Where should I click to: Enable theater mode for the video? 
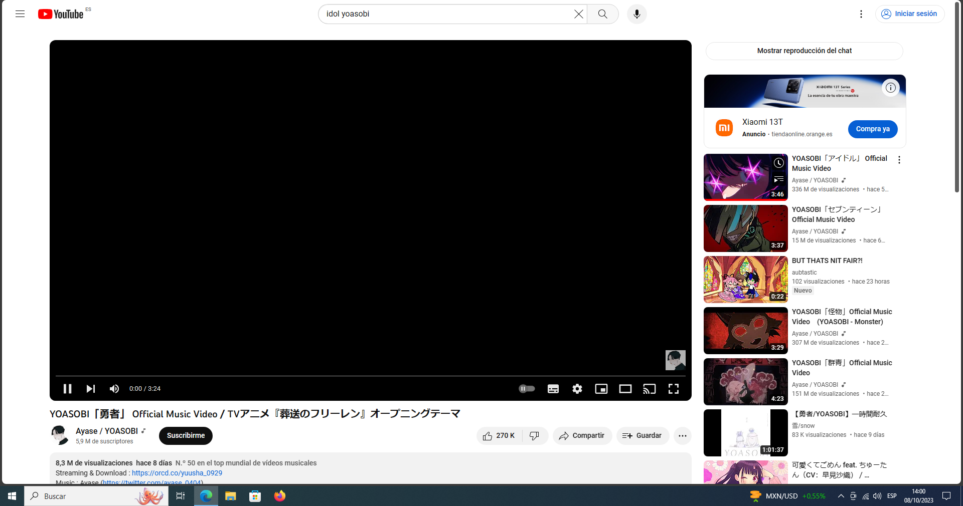pyautogui.click(x=625, y=389)
